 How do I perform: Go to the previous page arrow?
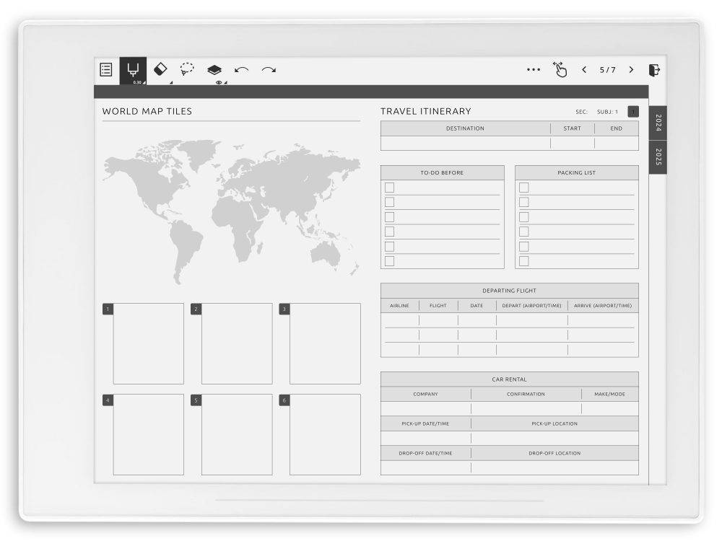coord(583,69)
